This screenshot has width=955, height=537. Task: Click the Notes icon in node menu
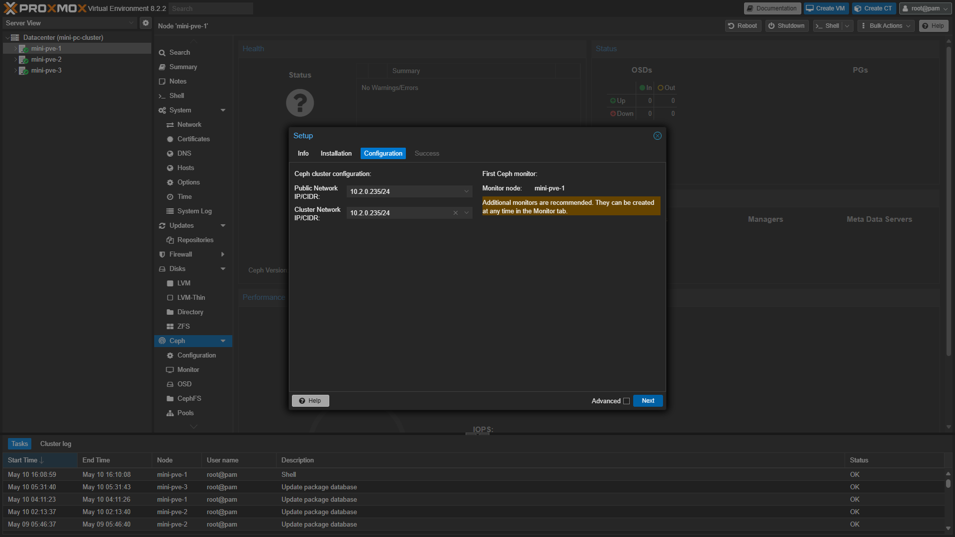pos(162,82)
